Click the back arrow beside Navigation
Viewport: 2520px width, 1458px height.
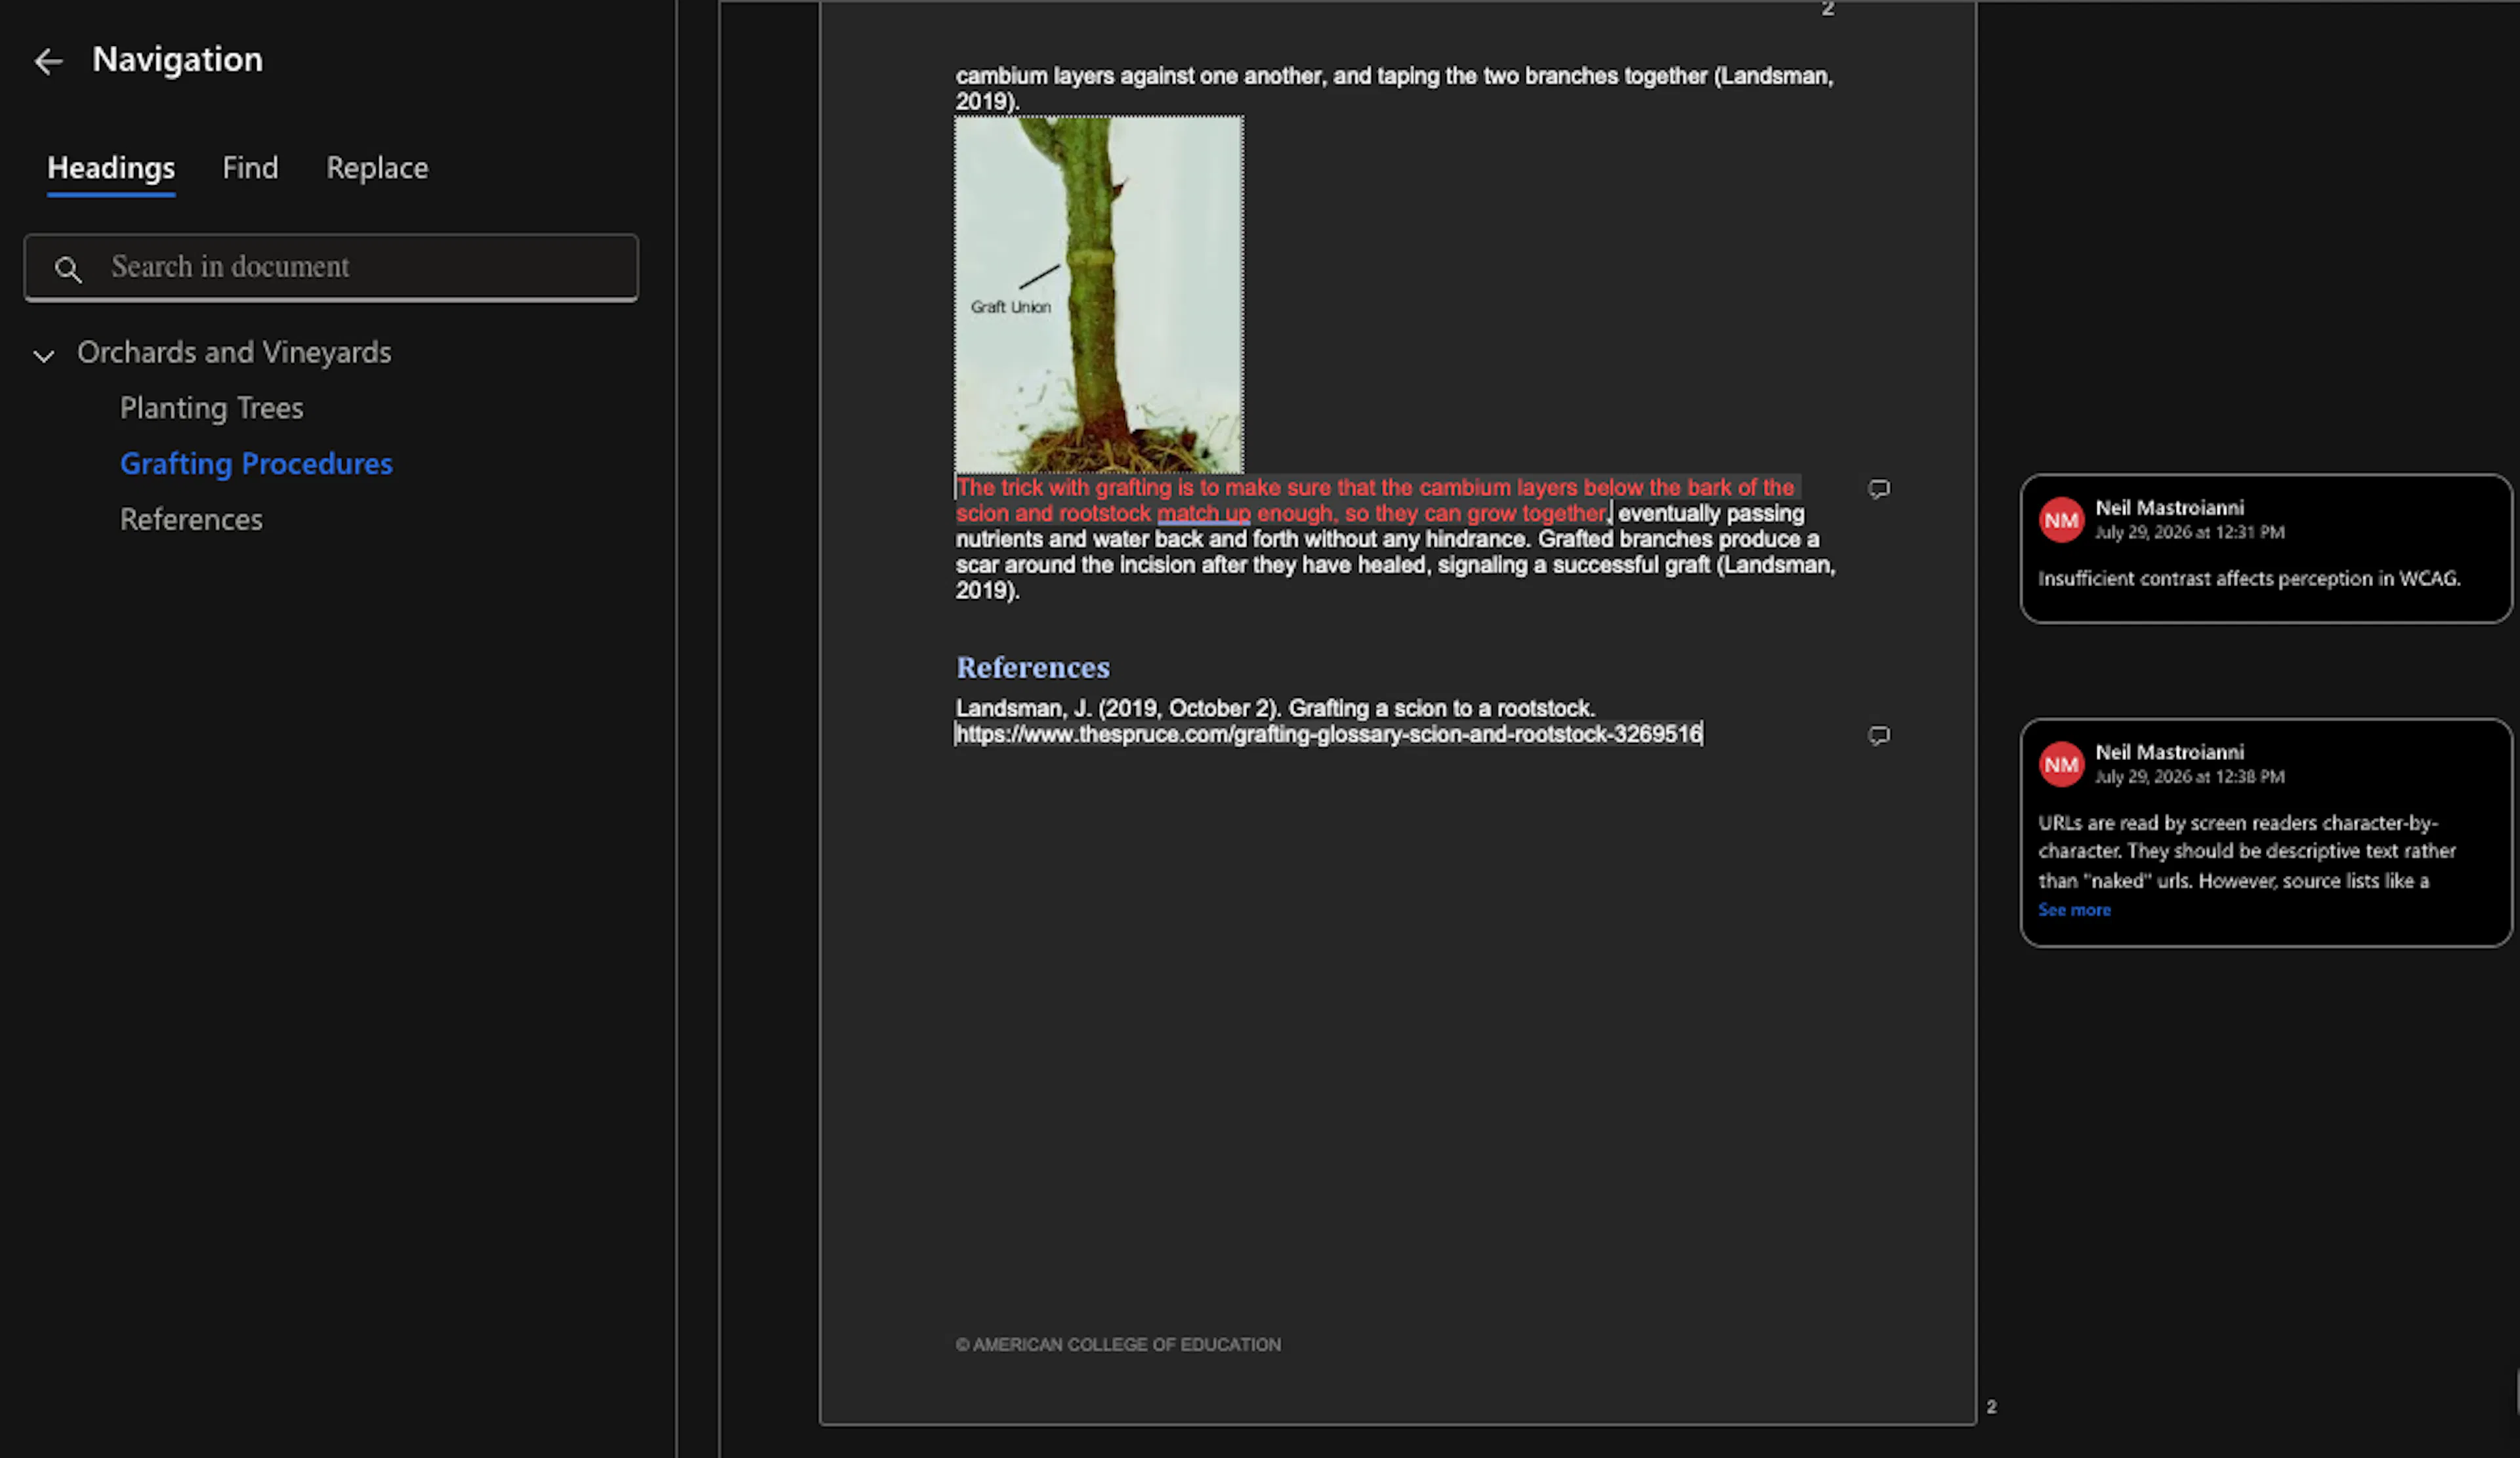48,61
